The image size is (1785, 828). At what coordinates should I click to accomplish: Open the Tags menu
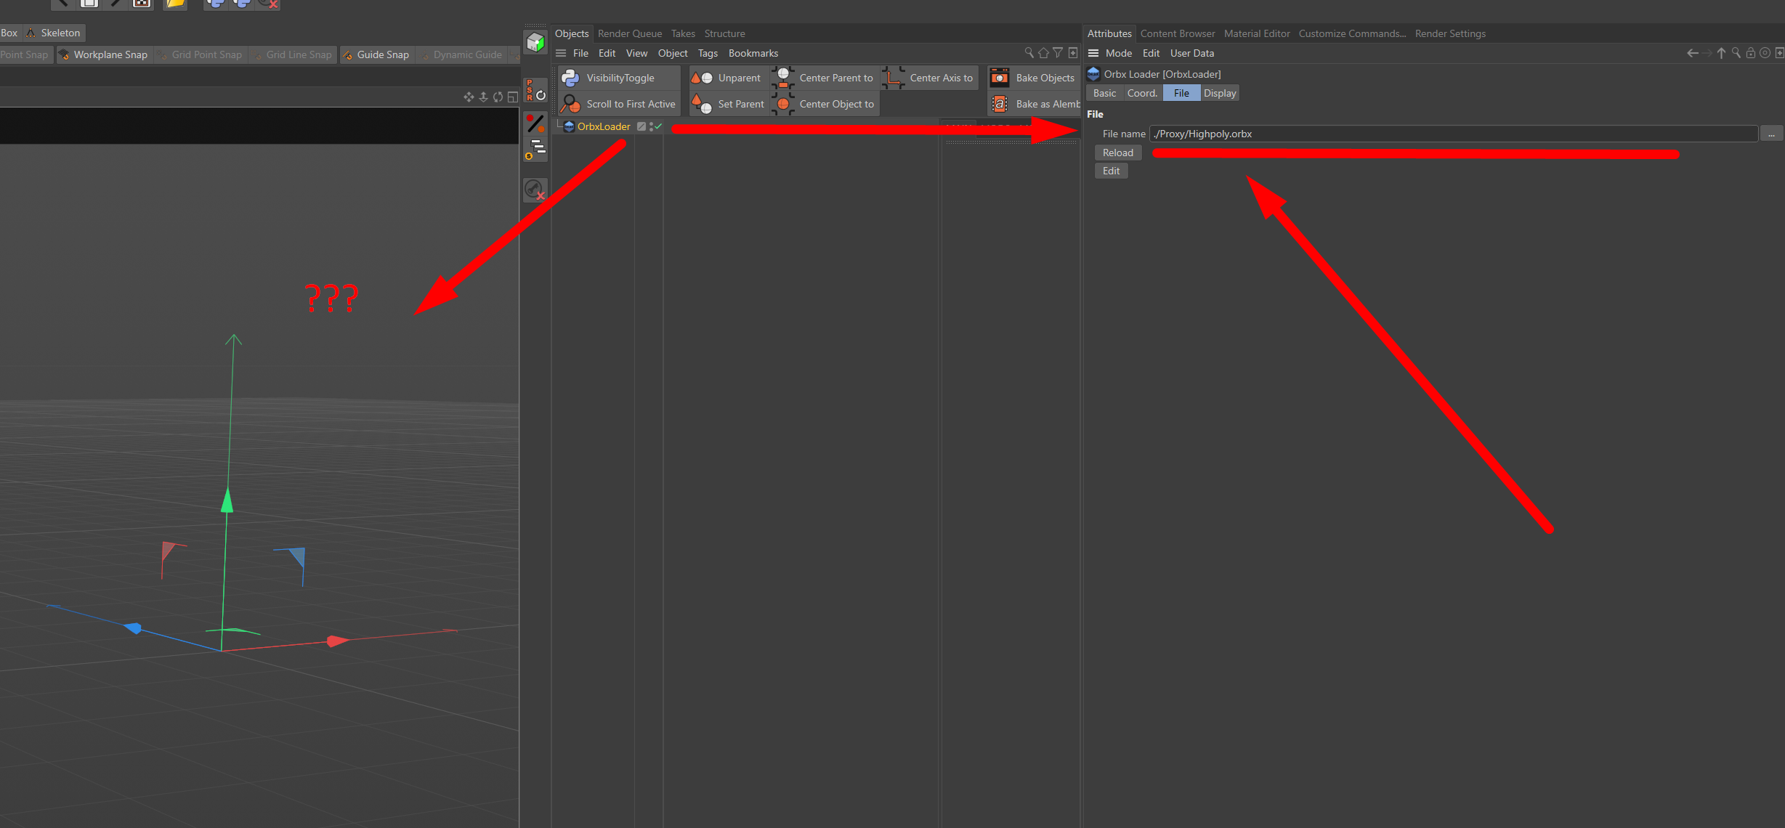click(707, 53)
